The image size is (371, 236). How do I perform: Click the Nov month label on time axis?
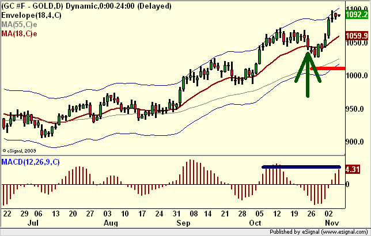pyautogui.click(x=332, y=223)
